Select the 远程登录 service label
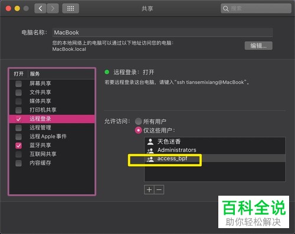The image size is (295, 234). click(x=40, y=119)
